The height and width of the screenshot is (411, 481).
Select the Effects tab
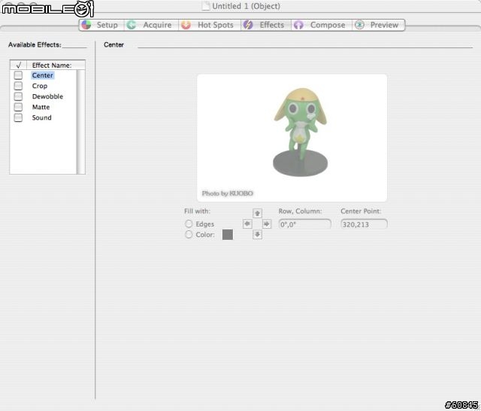click(265, 25)
